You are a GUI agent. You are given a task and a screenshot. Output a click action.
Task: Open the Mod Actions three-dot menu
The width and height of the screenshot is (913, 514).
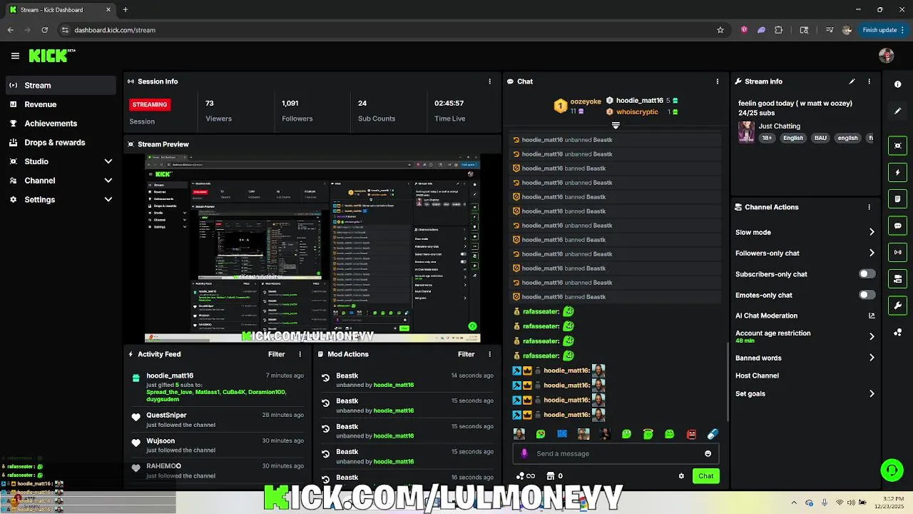click(x=489, y=354)
